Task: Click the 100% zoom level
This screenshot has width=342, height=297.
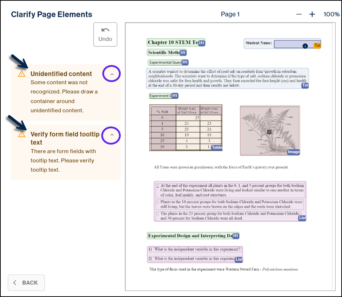Action: tap(331, 14)
